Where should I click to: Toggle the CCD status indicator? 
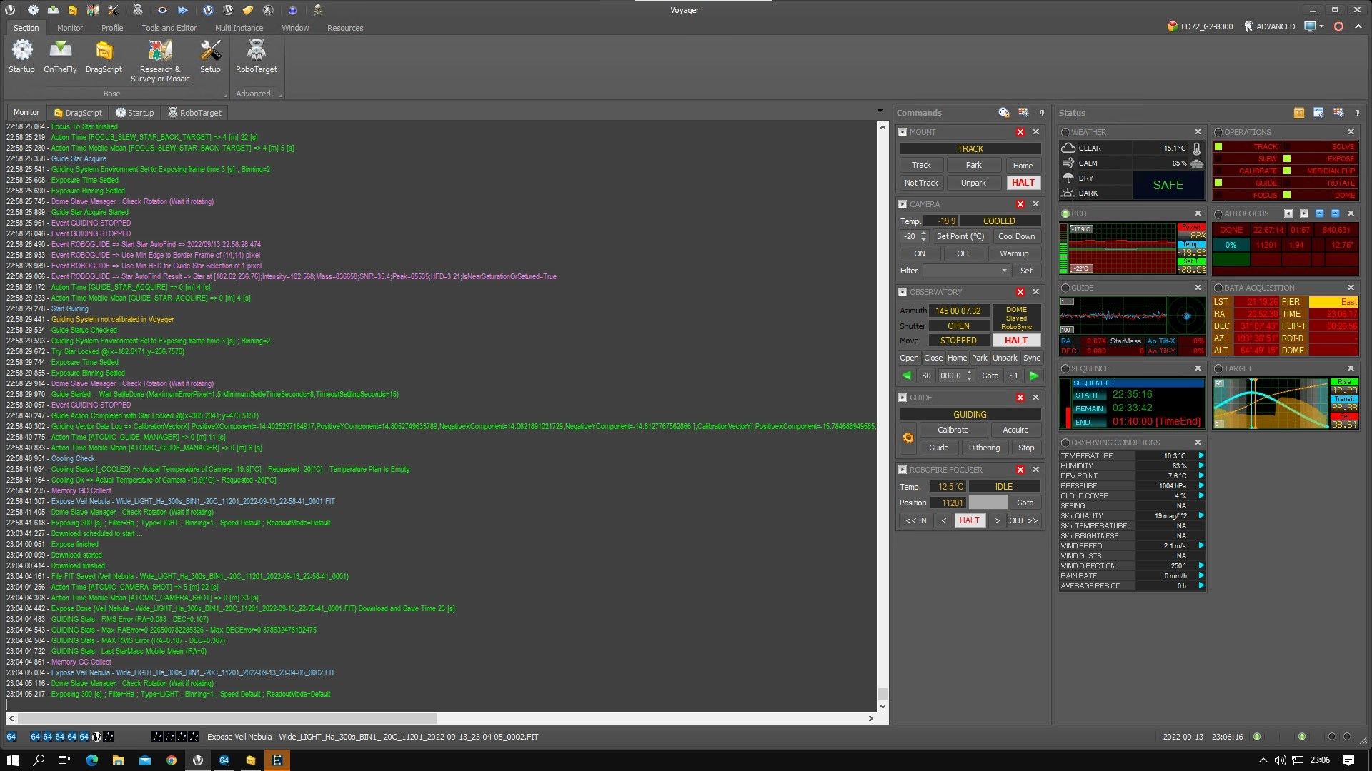tap(1065, 213)
